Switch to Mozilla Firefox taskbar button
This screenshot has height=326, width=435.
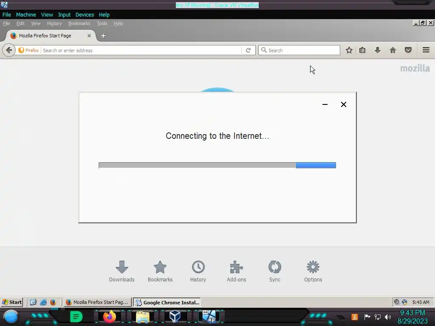click(x=97, y=302)
